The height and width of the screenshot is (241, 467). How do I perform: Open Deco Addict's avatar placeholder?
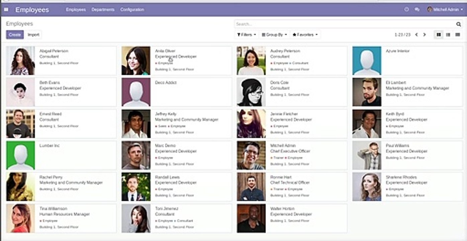(x=136, y=92)
